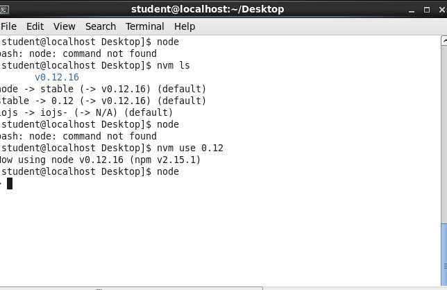
Task: Open the Terminal menu
Action: coord(145,26)
